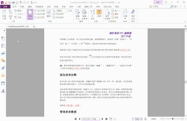Image resolution: width=187 pixels, height=121 pixels.
Task: Go to the next page
Action: 102,119
